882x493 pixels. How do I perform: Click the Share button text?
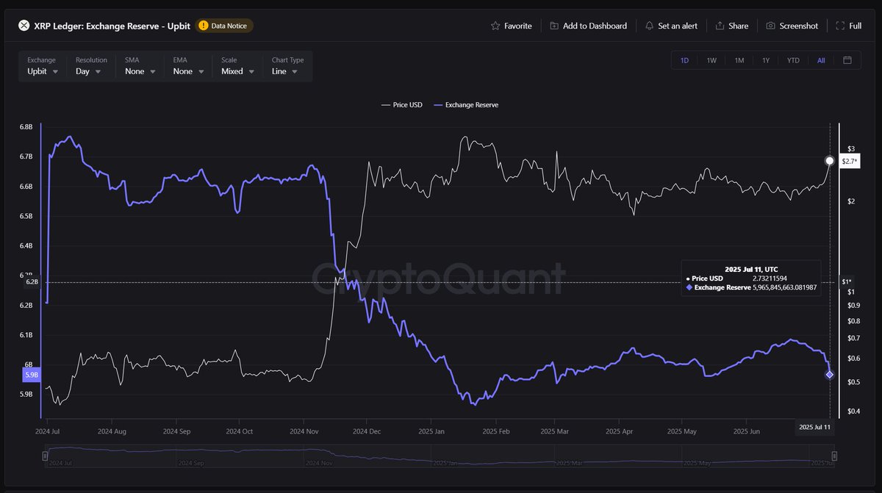[739, 26]
